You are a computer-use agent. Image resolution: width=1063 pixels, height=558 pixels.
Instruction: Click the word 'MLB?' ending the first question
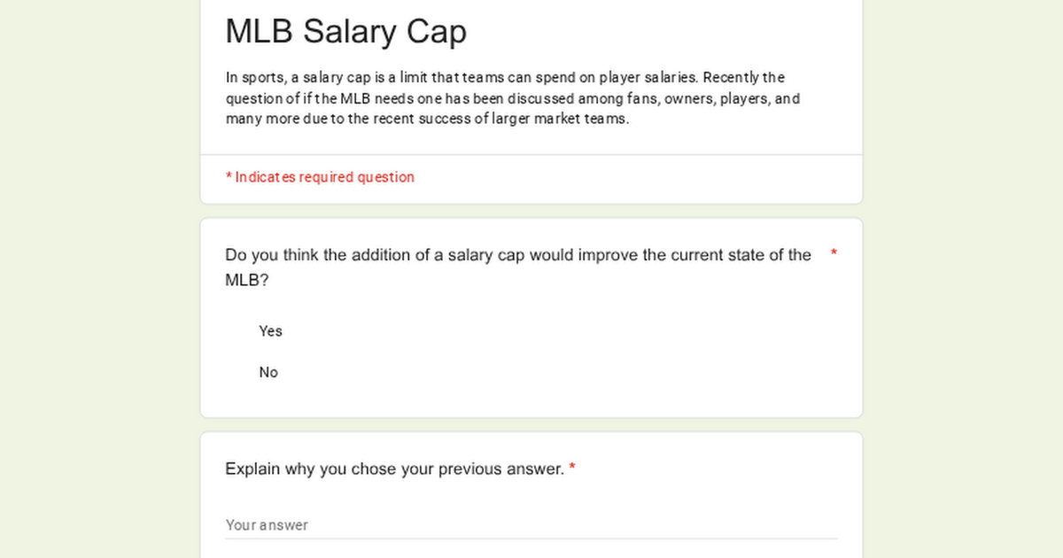pyautogui.click(x=247, y=280)
